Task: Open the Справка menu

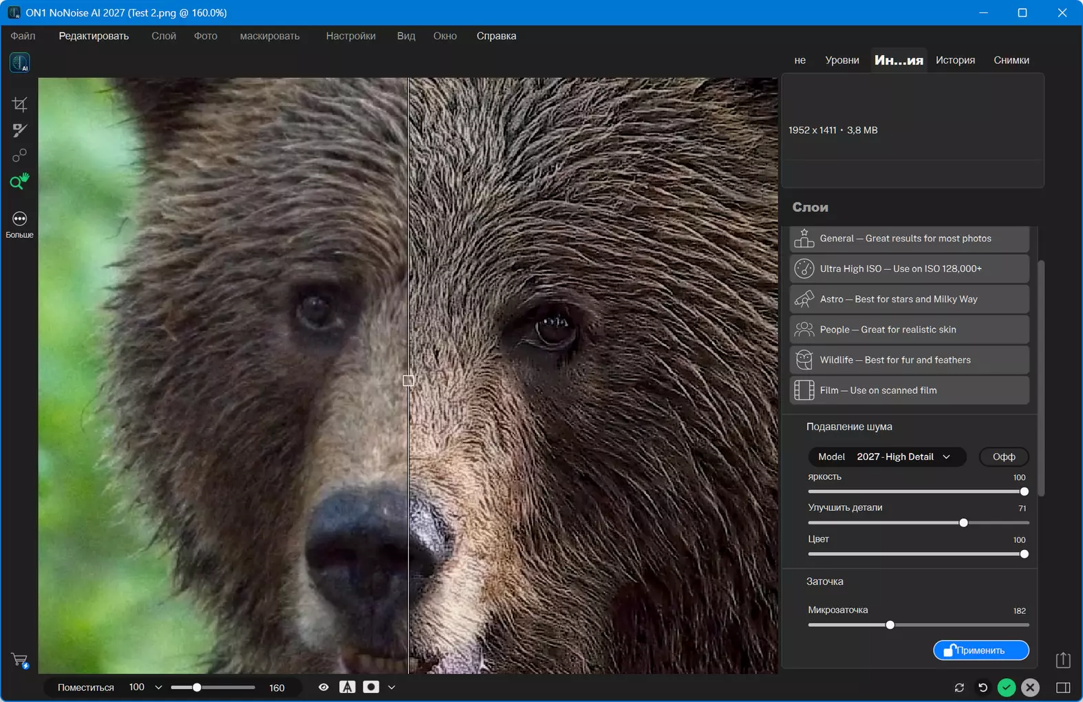Action: [x=496, y=36]
